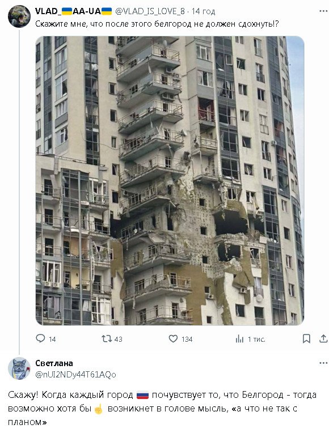Open Светлана's cat avatar
This screenshot has width=329, height=433.
(19, 368)
